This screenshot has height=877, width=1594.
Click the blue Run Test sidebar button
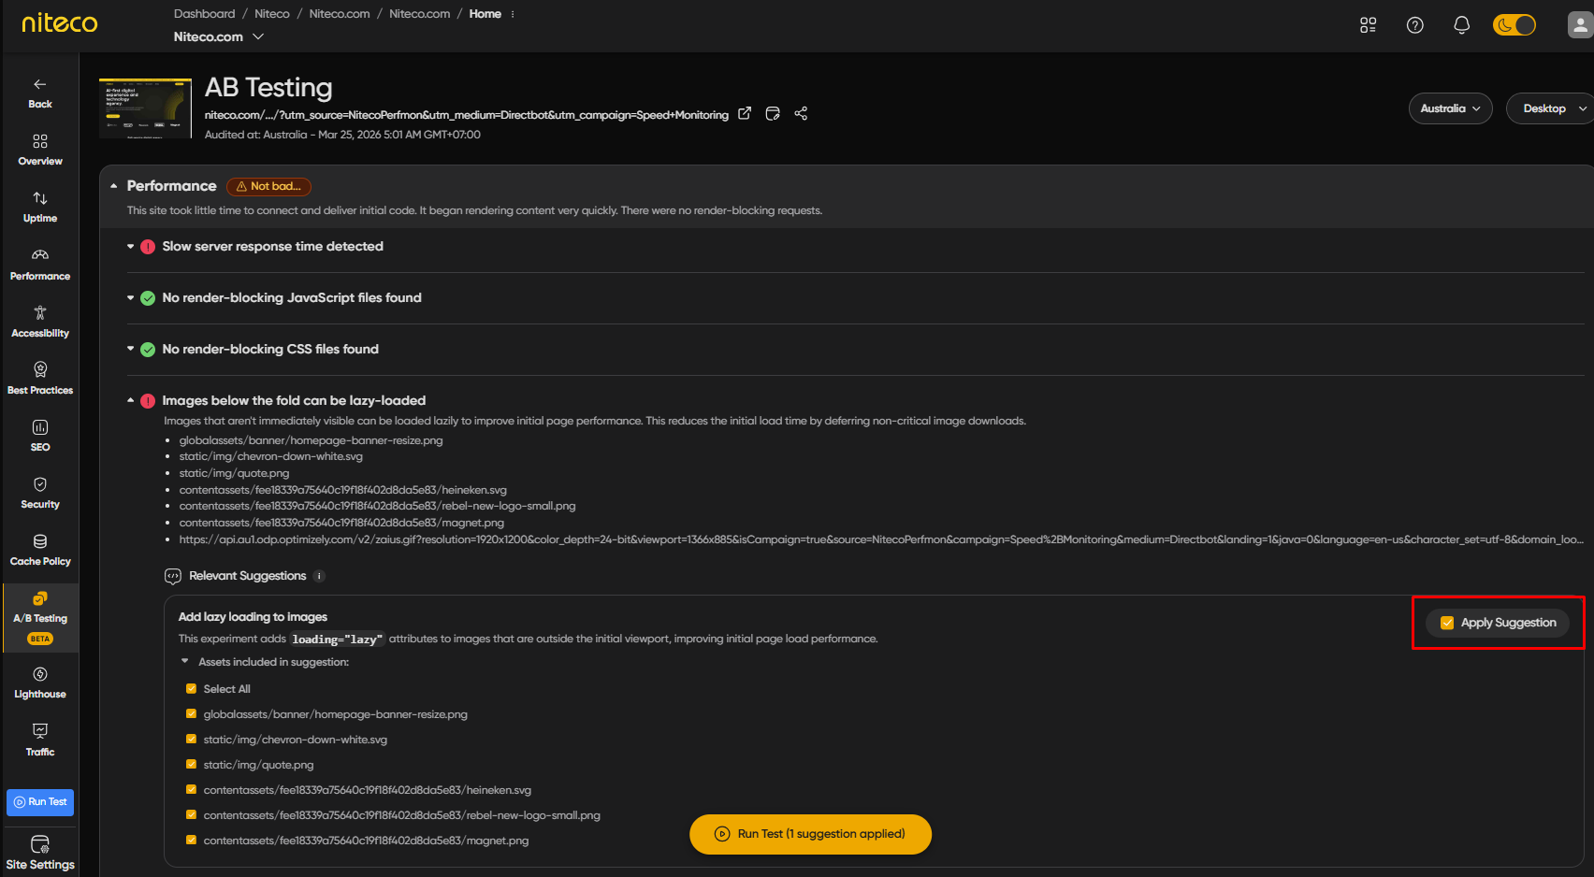40,802
